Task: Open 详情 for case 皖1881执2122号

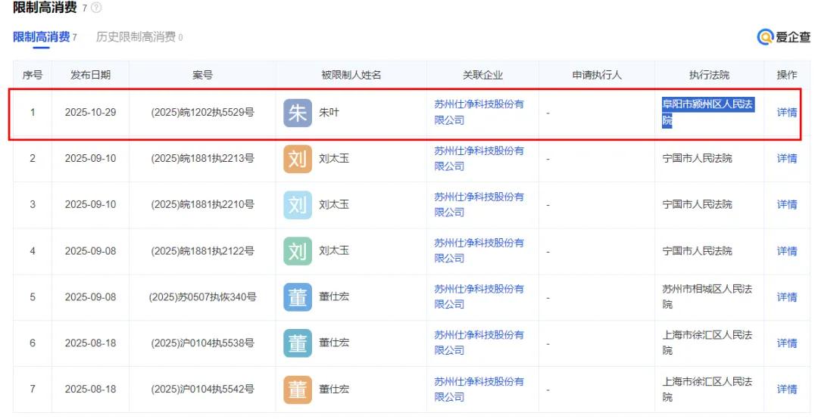Action: pyautogui.click(x=787, y=250)
